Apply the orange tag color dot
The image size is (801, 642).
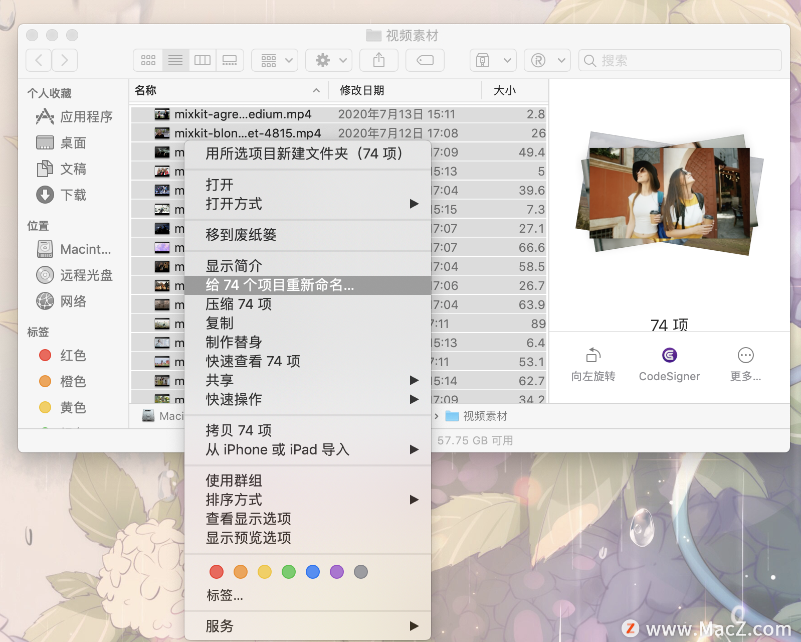(241, 572)
